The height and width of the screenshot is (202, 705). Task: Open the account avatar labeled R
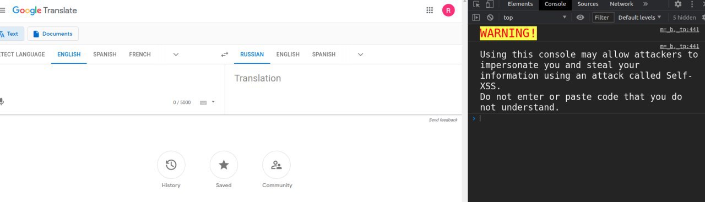click(x=448, y=10)
